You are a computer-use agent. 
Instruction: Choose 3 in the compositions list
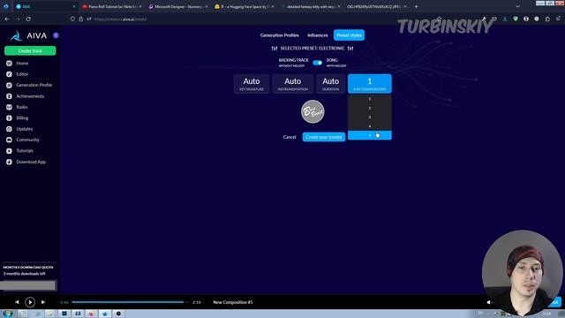(370, 117)
